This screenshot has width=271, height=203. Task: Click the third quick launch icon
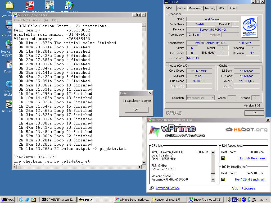pos(34,200)
